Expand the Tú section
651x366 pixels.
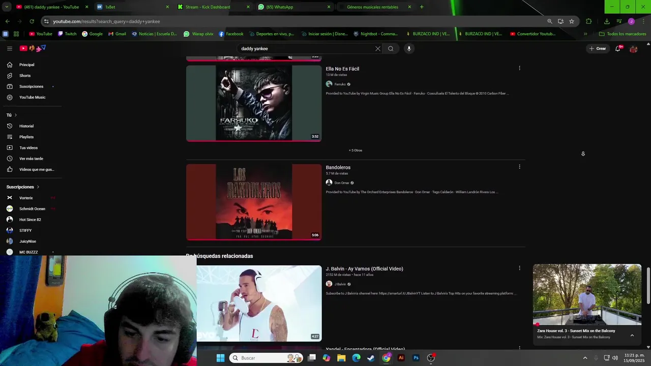12,115
